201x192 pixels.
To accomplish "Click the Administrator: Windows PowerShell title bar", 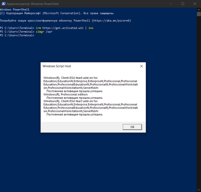I will [x=86, y=4].
